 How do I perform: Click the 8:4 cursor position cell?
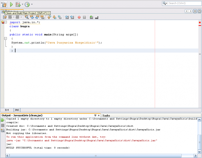click(x=7, y=110)
